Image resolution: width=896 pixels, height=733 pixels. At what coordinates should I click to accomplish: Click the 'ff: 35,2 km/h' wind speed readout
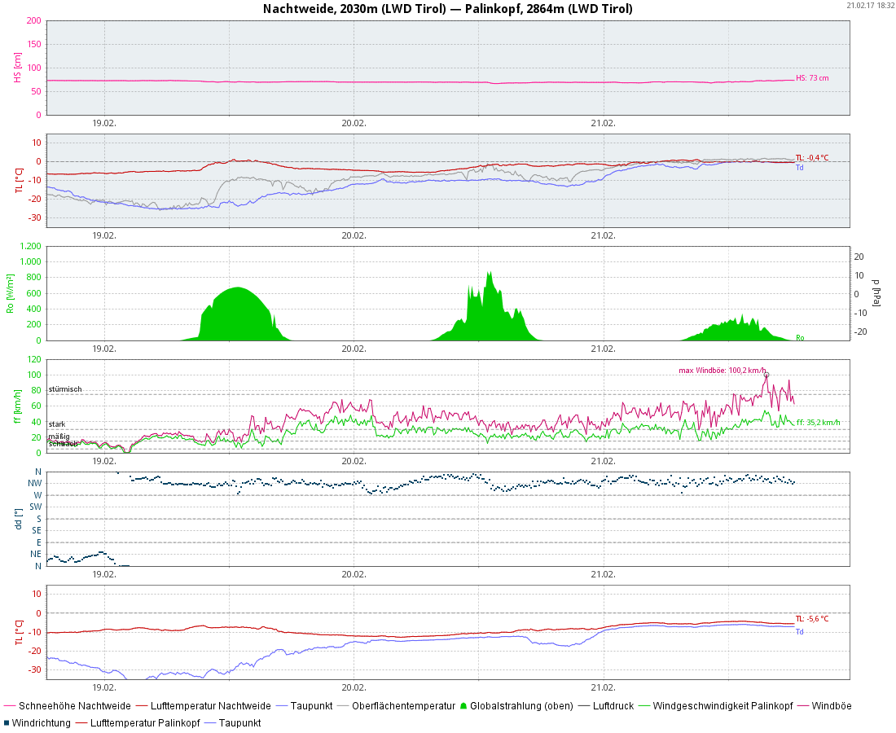[819, 423]
